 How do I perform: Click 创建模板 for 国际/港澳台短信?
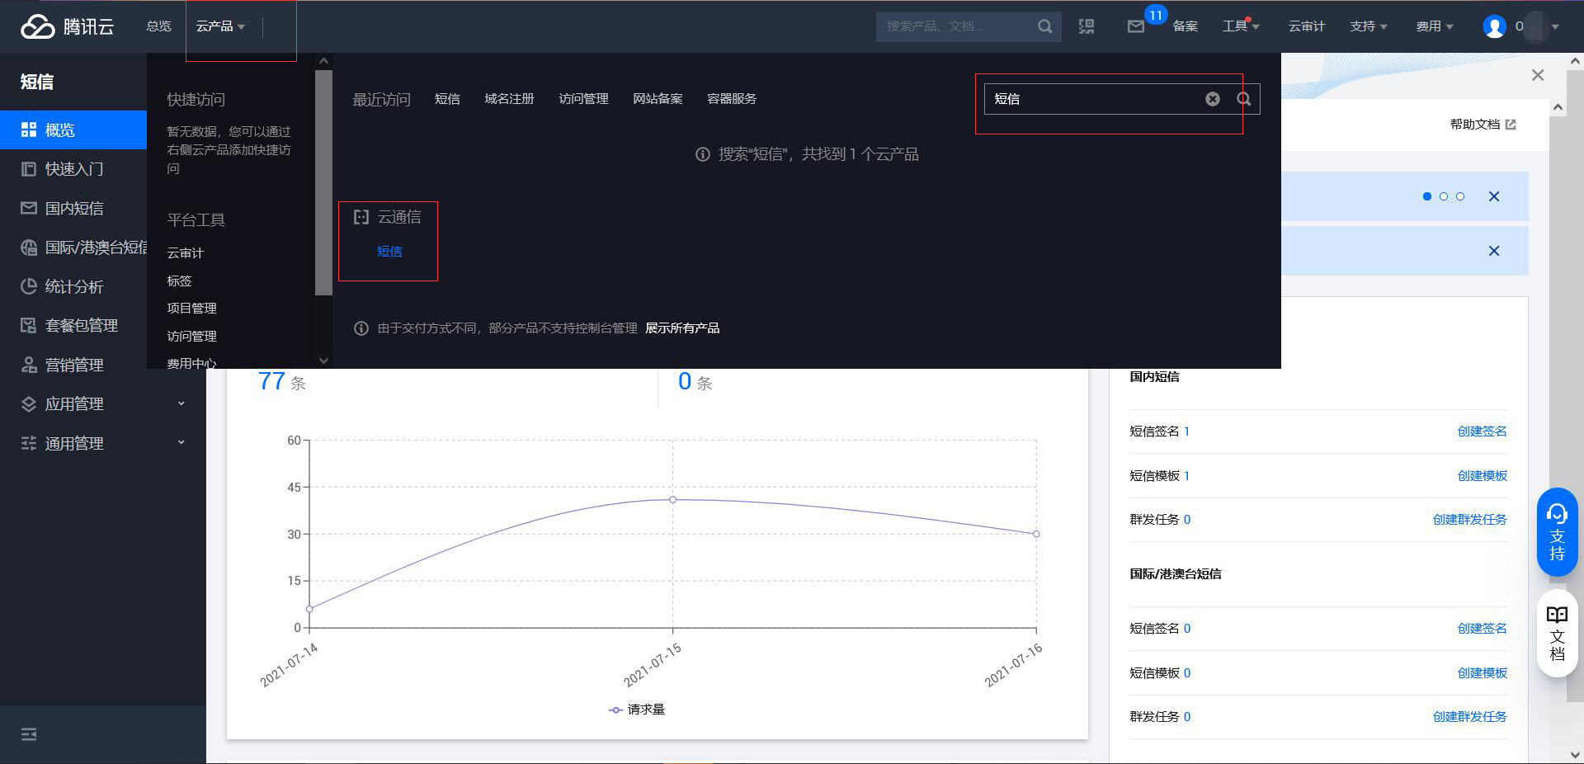[x=1482, y=673]
